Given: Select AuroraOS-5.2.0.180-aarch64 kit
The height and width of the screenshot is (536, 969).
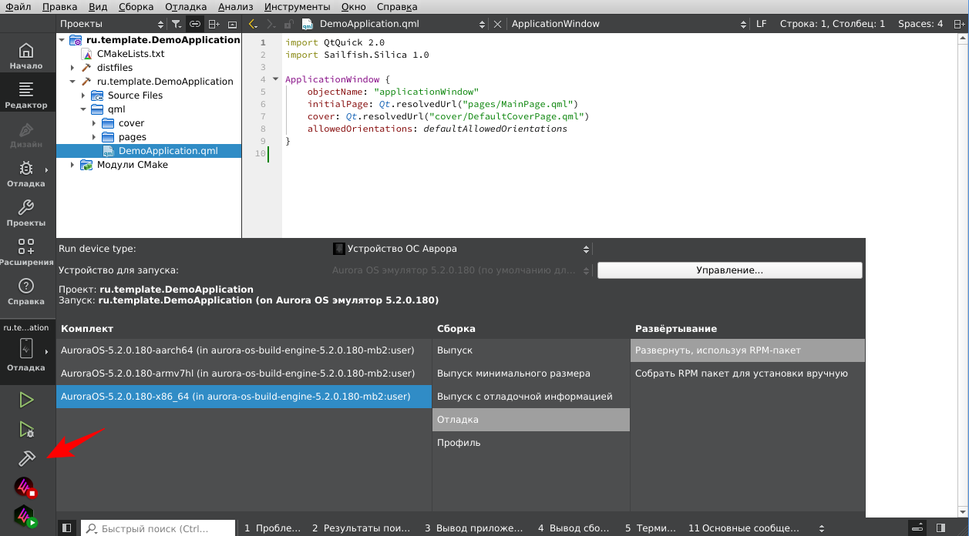Looking at the screenshot, I should (x=237, y=350).
